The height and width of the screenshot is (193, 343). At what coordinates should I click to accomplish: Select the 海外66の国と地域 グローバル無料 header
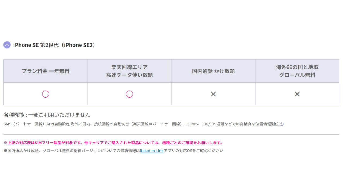coord(297,71)
